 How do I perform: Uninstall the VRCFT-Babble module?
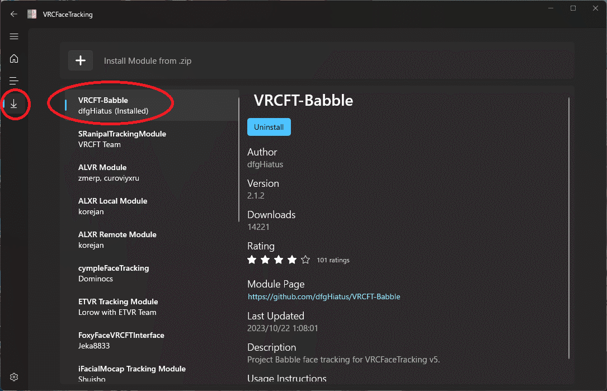(269, 127)
